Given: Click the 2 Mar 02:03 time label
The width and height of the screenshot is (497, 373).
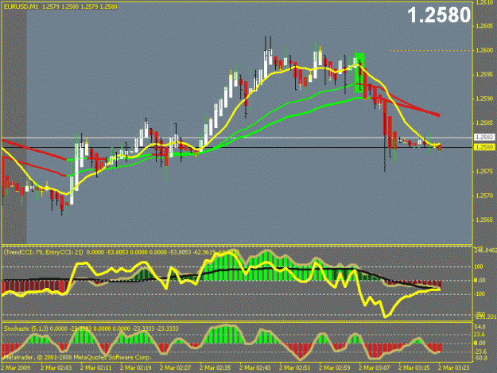Looking at the screenshot, I should point(56,368).
